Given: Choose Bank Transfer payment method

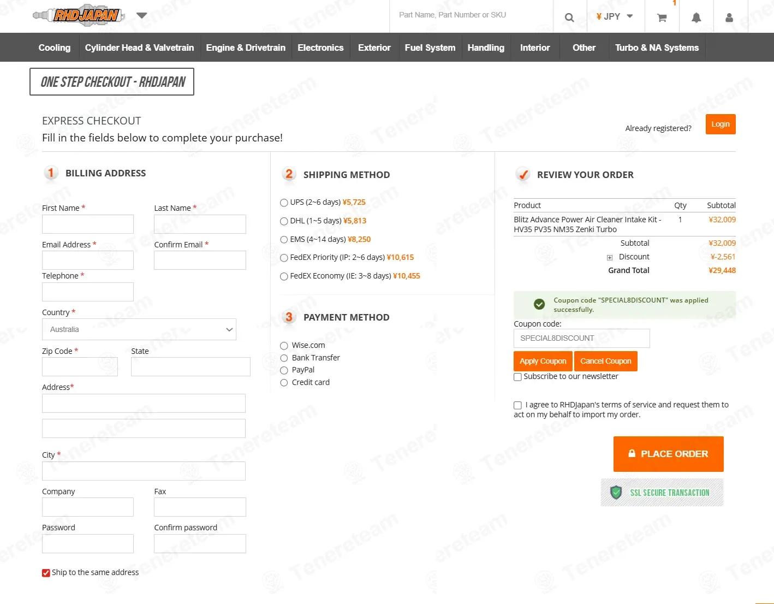Looking at the screenshot, I should 284,358.
